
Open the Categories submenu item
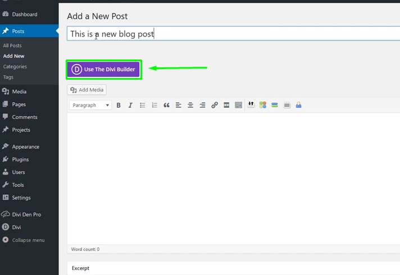[15, 67]
